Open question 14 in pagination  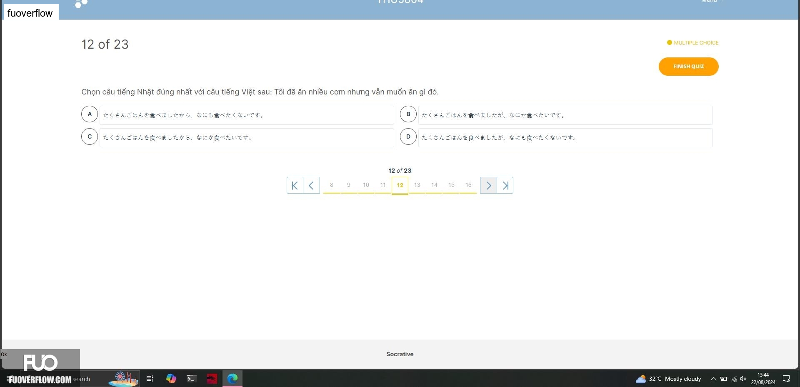tap(434, 185)
